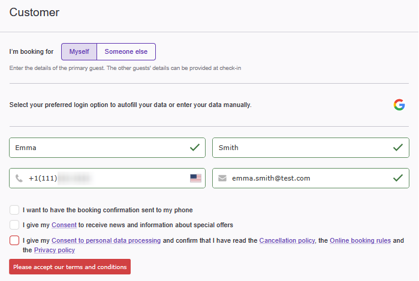Click the phone icon in phone field
419x281 pixels.
coord(19,178)
